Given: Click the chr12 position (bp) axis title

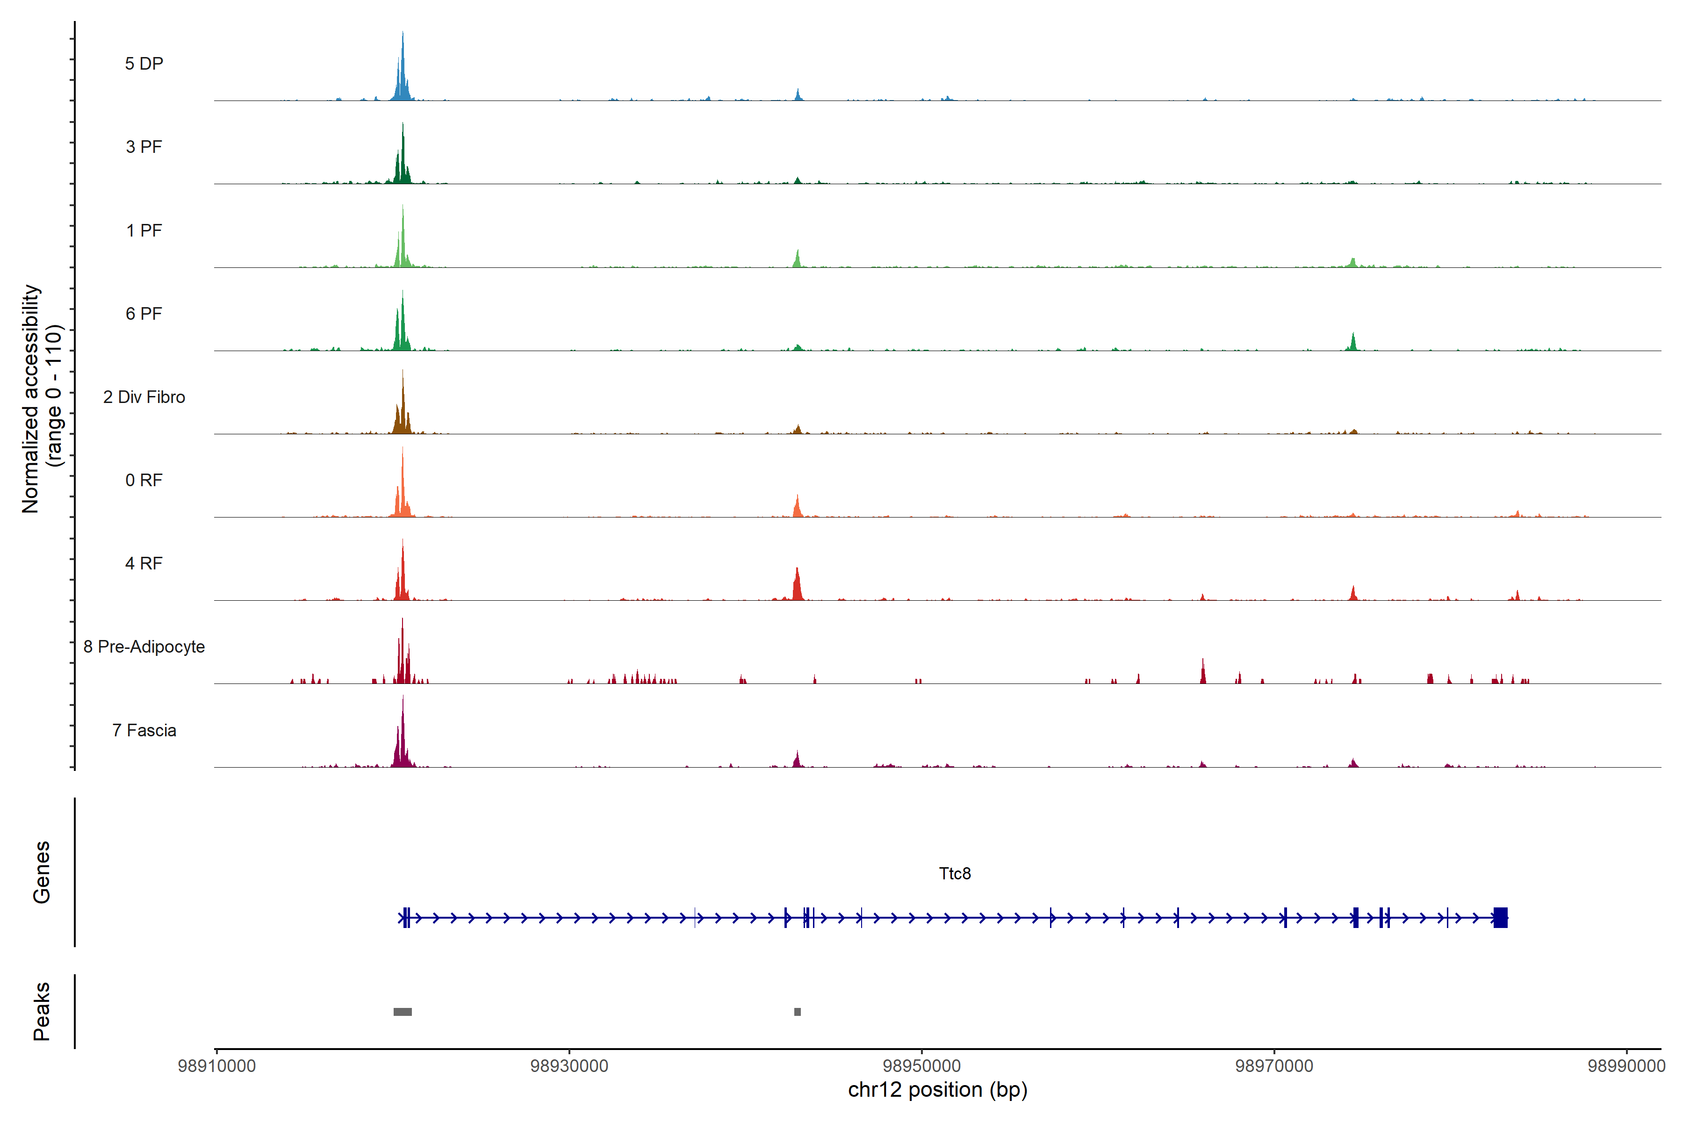Looking at the screenshot, I should tap(937, 1090).
